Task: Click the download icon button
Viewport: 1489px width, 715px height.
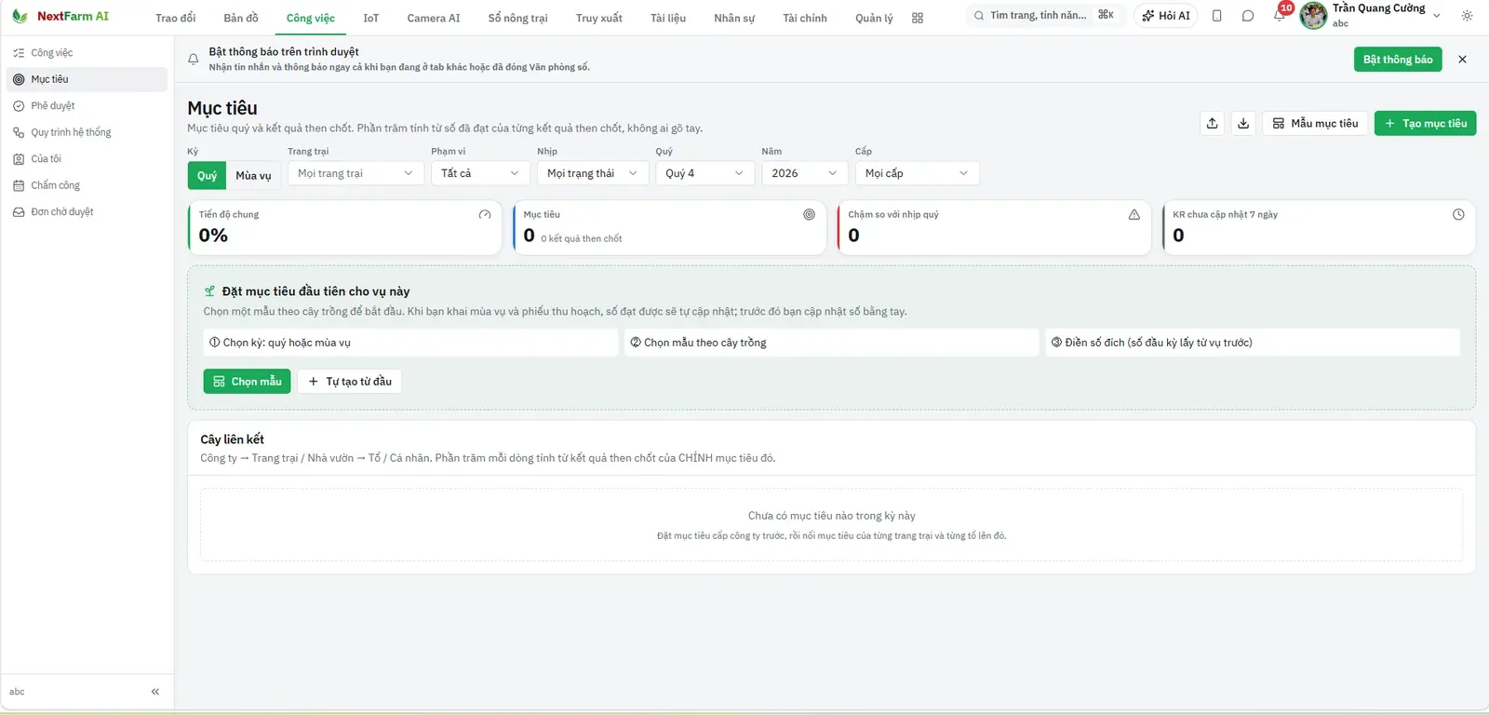Action: pyautogui.click(x=1243, y=123)
